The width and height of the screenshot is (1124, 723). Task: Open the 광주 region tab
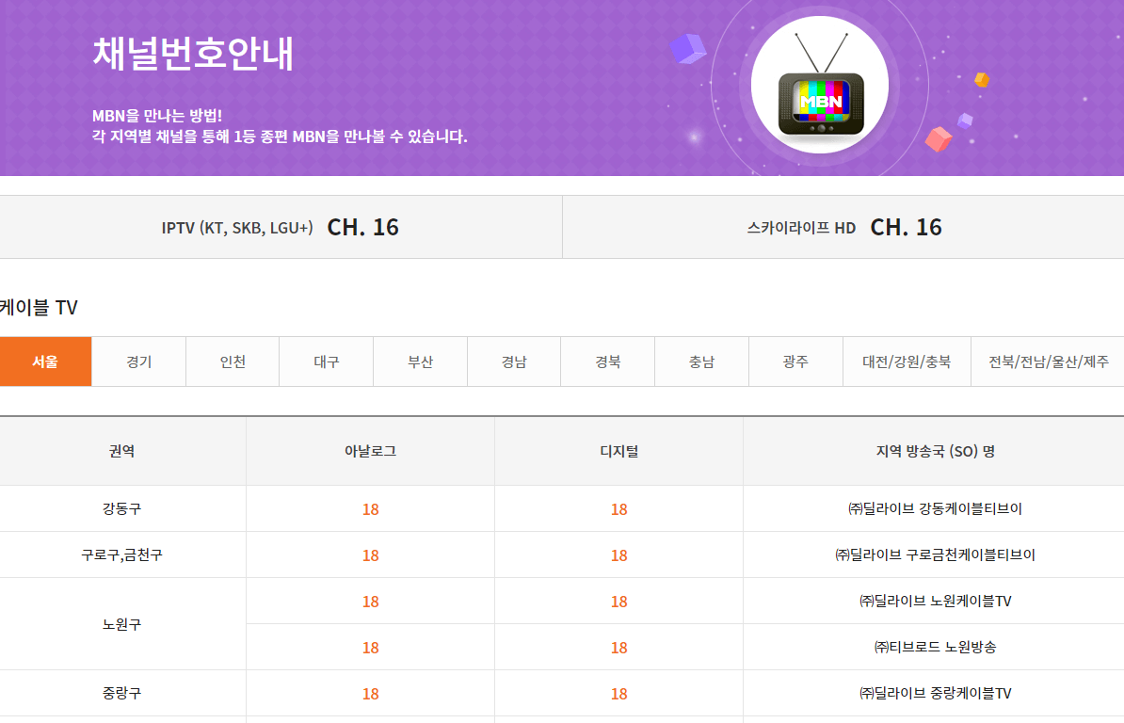point(795,361)
